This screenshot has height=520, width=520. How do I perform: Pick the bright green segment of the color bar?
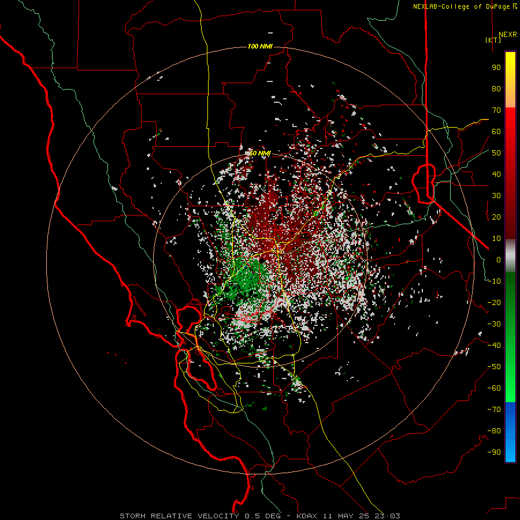pyautogui.click(x=510, y=370)
